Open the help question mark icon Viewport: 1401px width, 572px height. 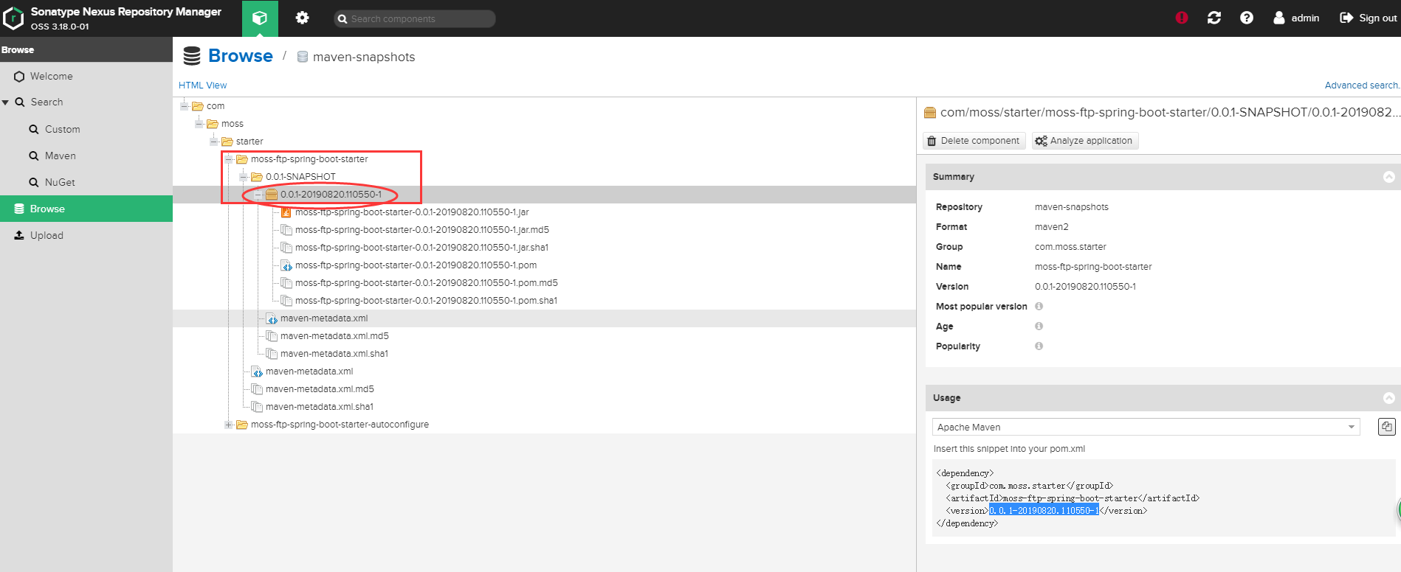pyautogui.click(x=1247, y=18)
